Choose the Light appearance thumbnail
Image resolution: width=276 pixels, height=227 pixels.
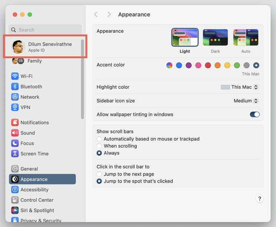tap(185, 37)
